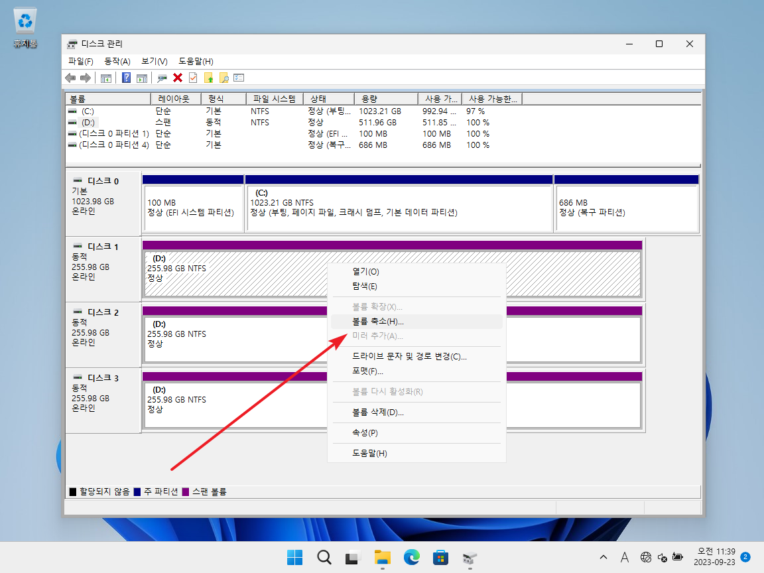Choose 탐색(E) from the context menu
The width and height of the screenshot is (764, 573).
[416, 286]
